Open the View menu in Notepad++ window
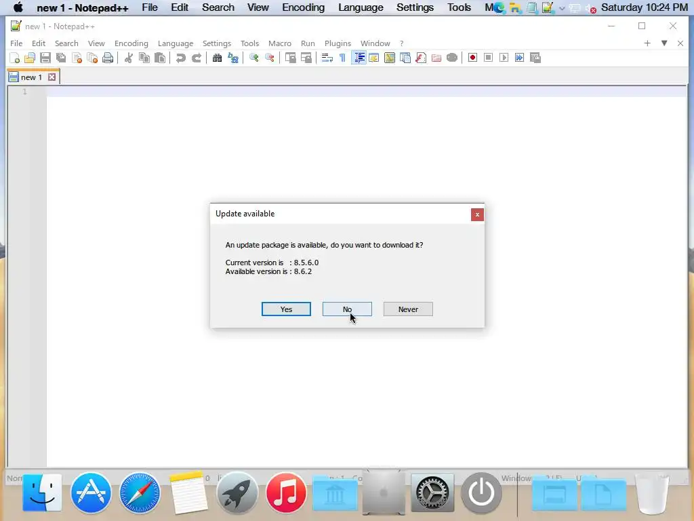Image resolution: width=694 pixels, height=521 pixels. (x=96, y=43)
